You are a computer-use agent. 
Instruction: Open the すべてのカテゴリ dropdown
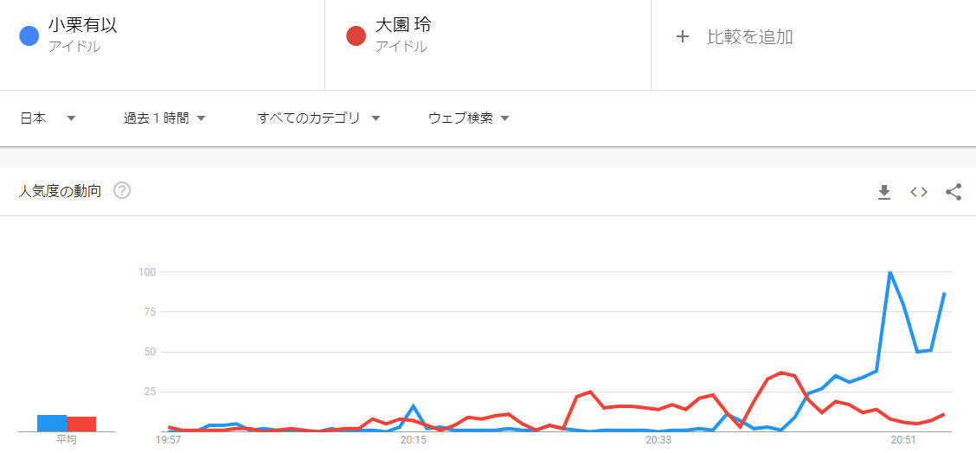tap(318, 118)
